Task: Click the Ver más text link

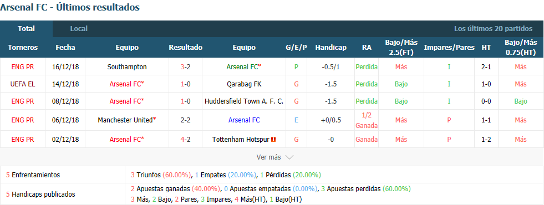Action: tap(268, 157)
